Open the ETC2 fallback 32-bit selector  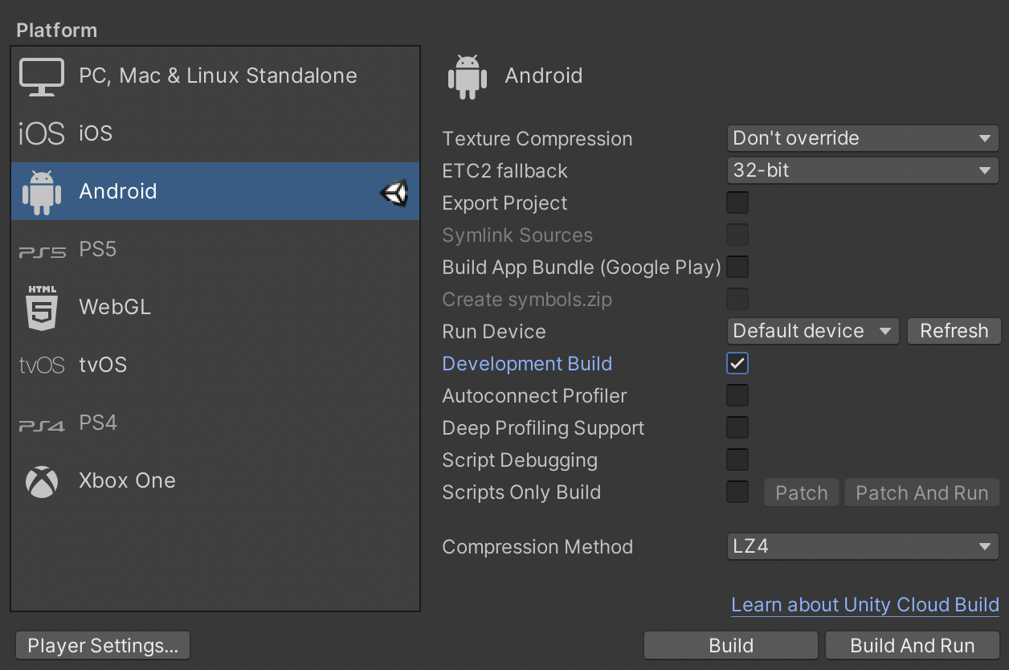coord(862,170)
